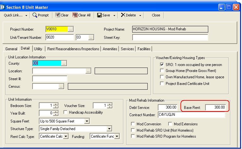Image resolution: width=242 pixels, height=149 pixels.
Task: Click the Section 8 Unit Master title icon
Action: point(3,7)
